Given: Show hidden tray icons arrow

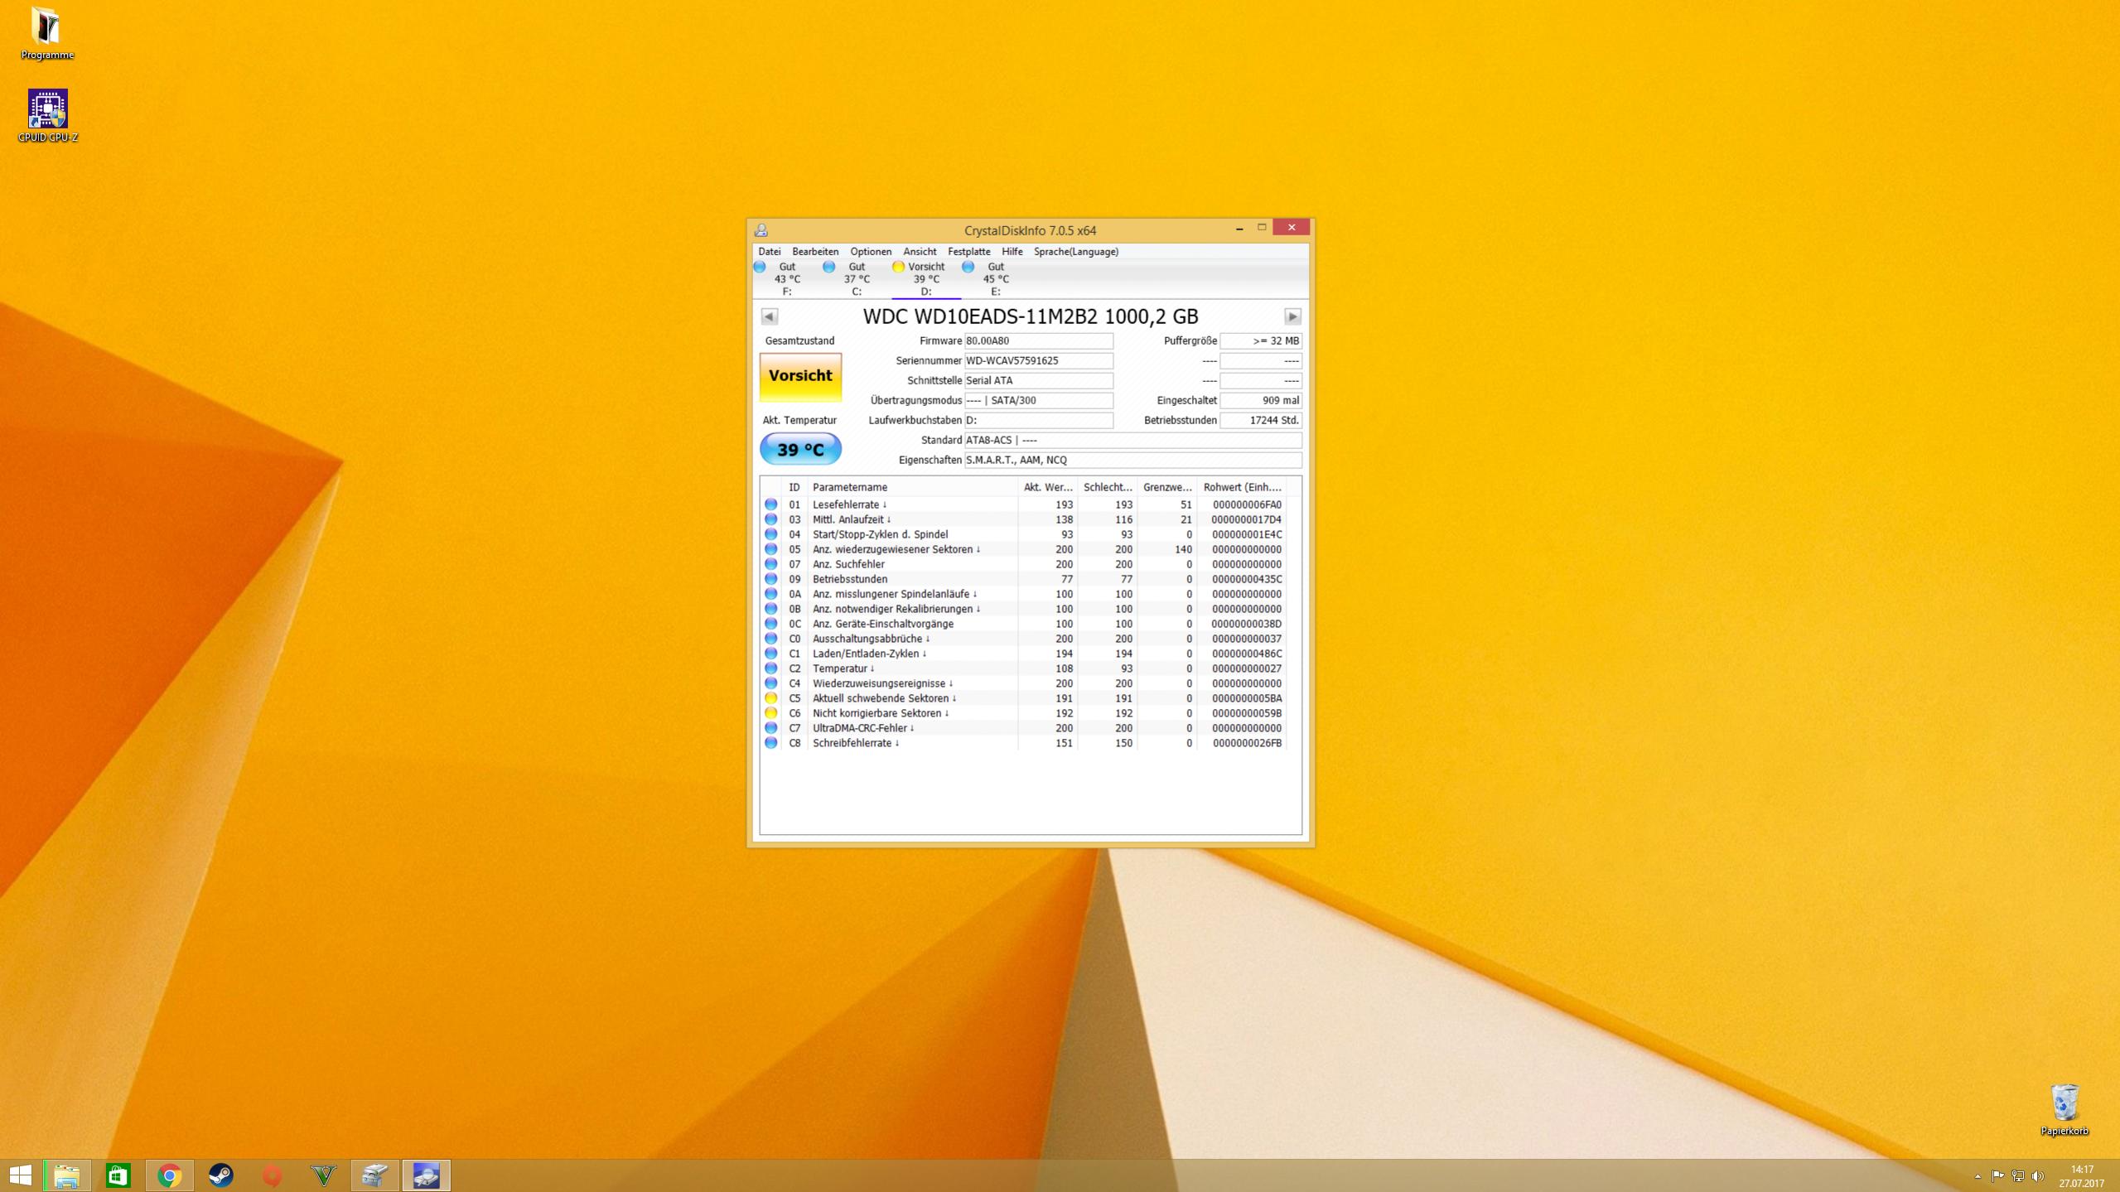Looking at the screenshot, I should pyautogui.click(x=1978, y=1176).
